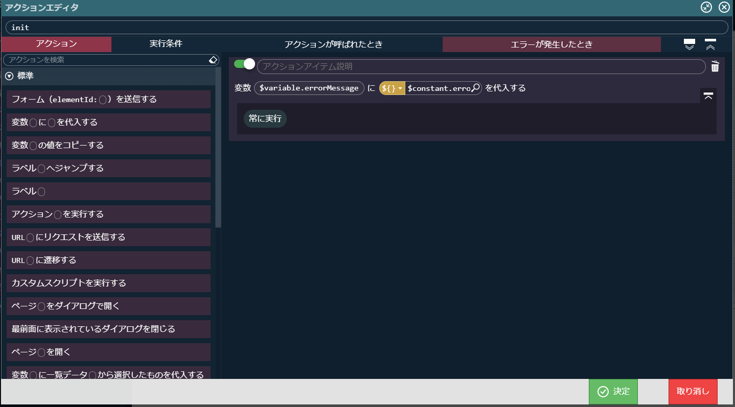Select 'フォーム(elementId:)を送信する' action
Image resolution: width=735 pixels, height=407 pixels.
108,99
